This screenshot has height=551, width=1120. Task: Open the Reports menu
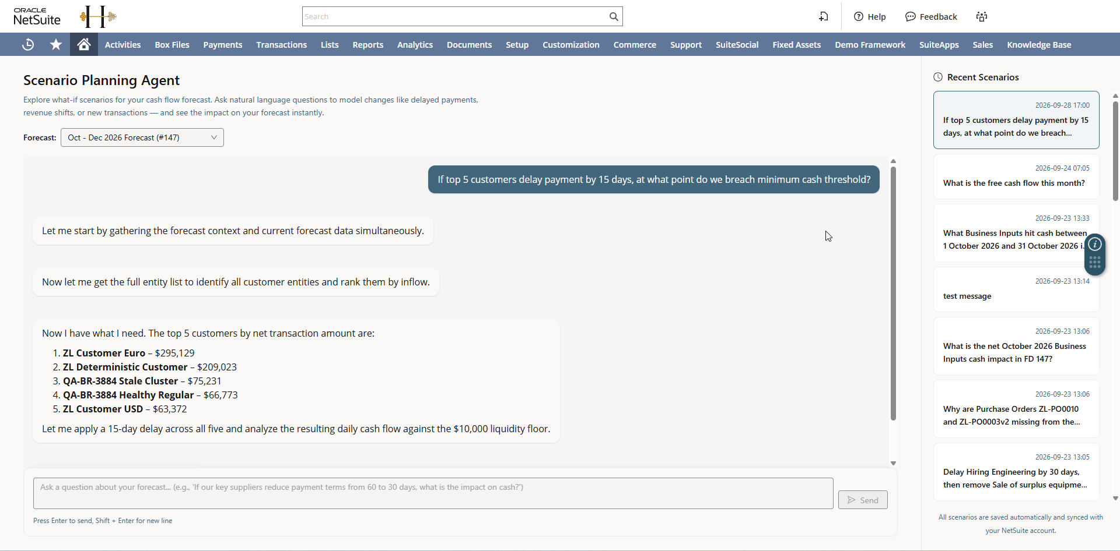click(367, 44)
